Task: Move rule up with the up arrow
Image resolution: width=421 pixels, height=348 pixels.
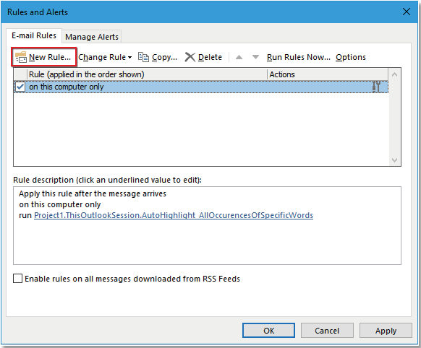Action: (239, 57)
